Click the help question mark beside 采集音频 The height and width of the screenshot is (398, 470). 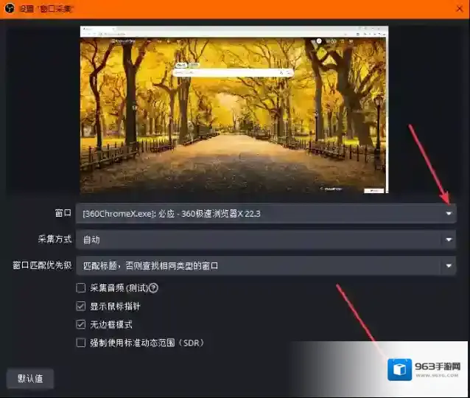pyautogui.click(x=153, y=288)
